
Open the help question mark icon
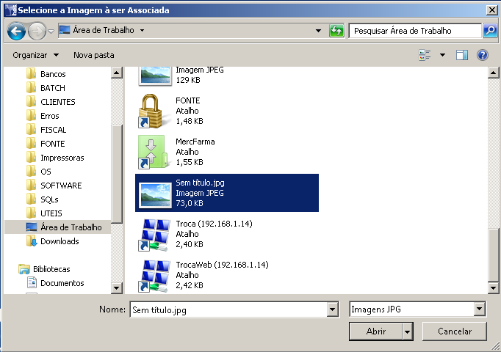[483, 55]
